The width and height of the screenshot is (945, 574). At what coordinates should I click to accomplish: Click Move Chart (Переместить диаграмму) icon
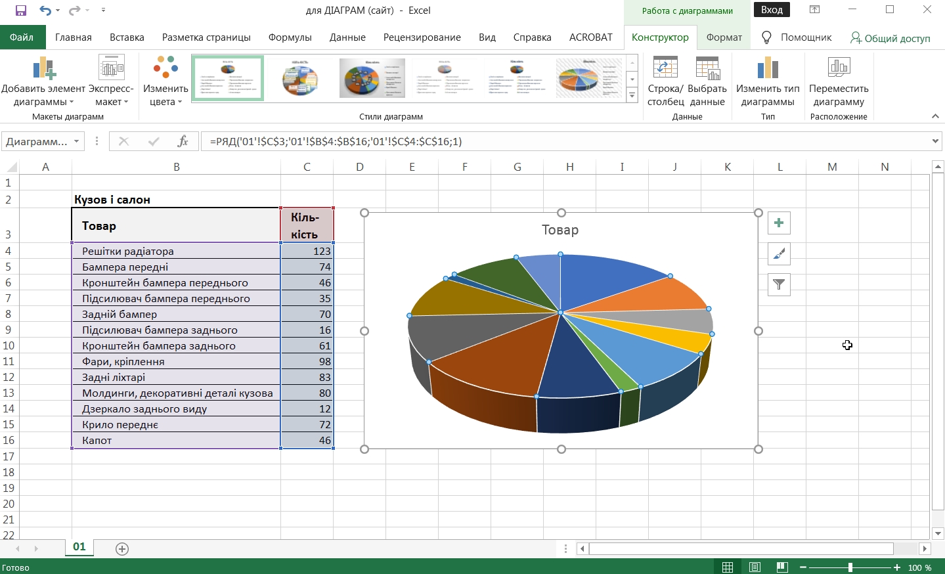839,68
